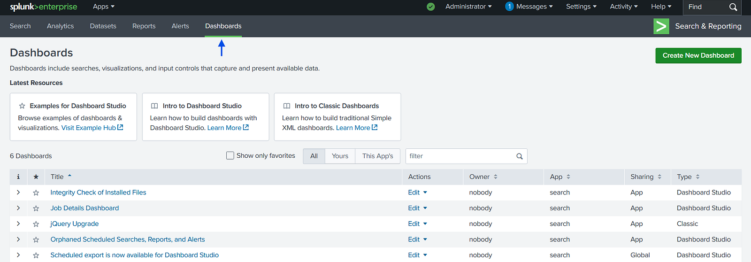Switch to the Analytics tab
Image resolution: width=751 pixels, height=262 pixels.
60,26
